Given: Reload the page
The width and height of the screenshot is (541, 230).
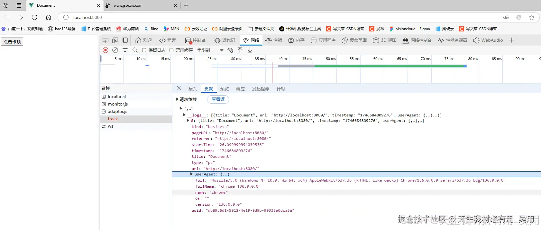Looking at the screenshot, I should (34, 17).
